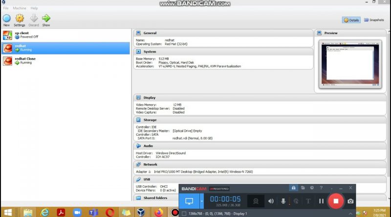Pause the Bandicam recording
This screenshot has height=217, width=391.
point(321,201)
